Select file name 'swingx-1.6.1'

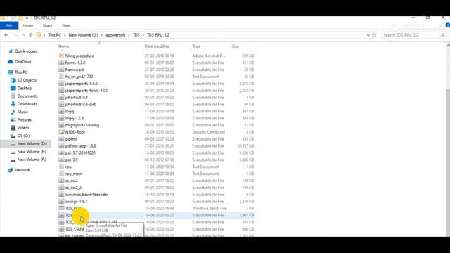click(x=76, y=202)
